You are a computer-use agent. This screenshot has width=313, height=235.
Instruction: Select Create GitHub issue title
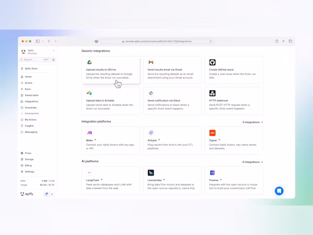point(221,70)
